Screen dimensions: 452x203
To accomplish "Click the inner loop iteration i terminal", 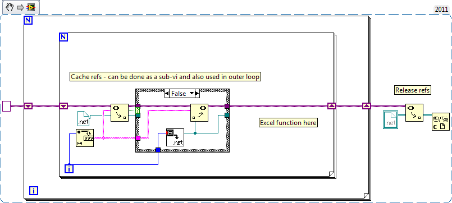I will pyautogui.click(x=69, y=169).
